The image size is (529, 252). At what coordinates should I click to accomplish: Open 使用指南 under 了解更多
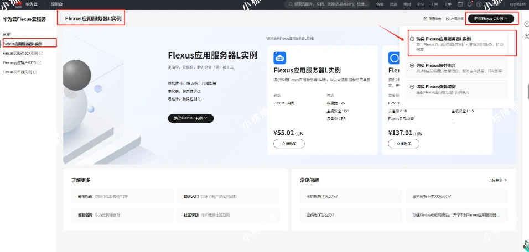coord(122,196)
